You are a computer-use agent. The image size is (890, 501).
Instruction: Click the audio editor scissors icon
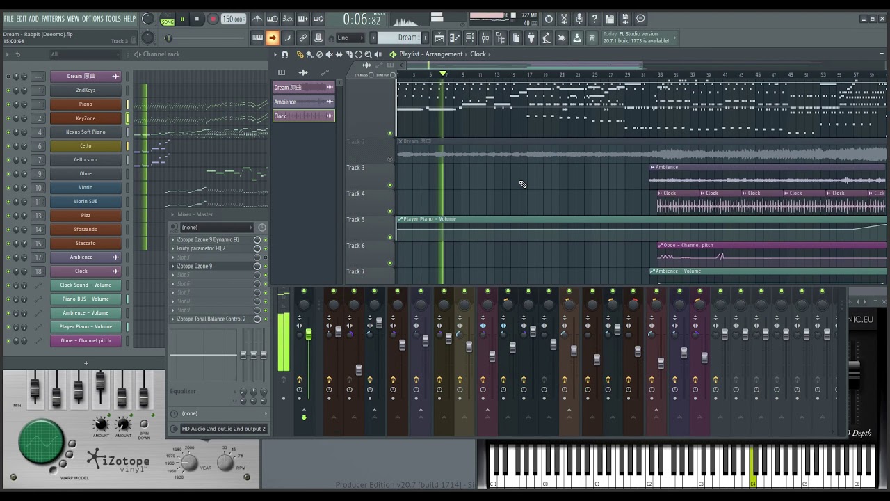tap(564, 19)
